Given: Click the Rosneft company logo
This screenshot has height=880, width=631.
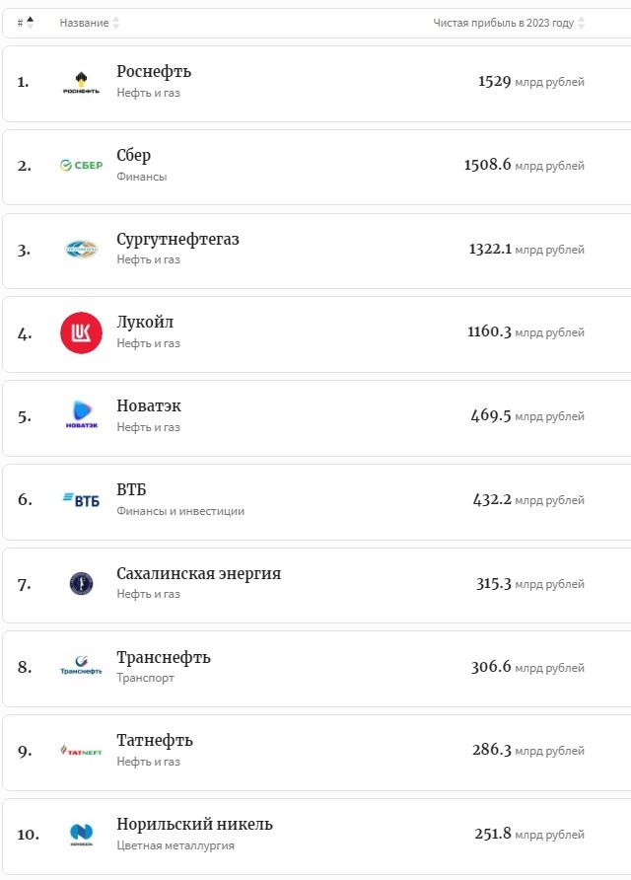Looking at the screenshot, I should 81,82.
